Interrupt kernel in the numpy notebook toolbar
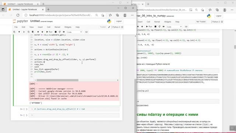 click(x=156, y=27)
